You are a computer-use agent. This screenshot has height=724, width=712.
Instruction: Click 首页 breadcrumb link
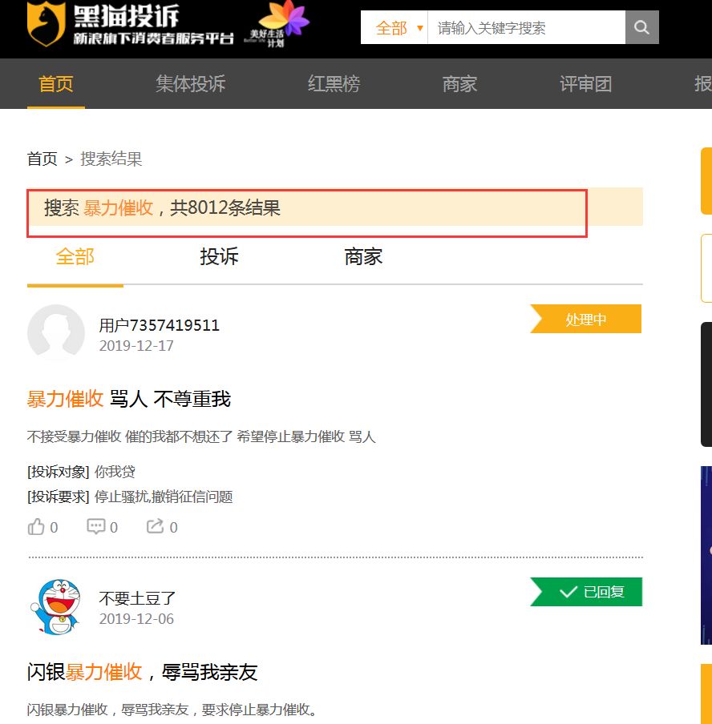pyautogui.click(x=42, y=159)
